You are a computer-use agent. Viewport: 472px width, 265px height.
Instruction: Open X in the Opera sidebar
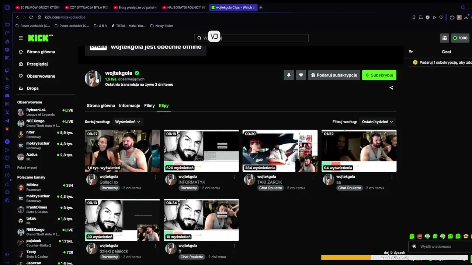[7, 113]
